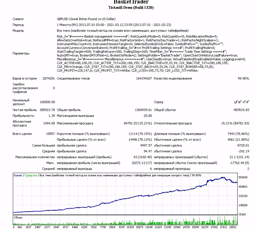
Task: Click the Risk_S Basket management parameter line
Action: pos(137,36)
